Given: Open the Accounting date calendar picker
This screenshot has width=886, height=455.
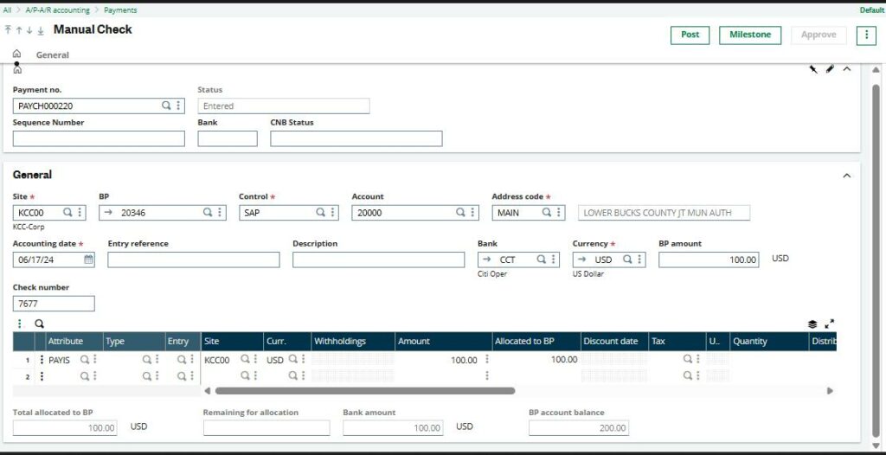Looking at the screenshot, I should pos(88,260).
